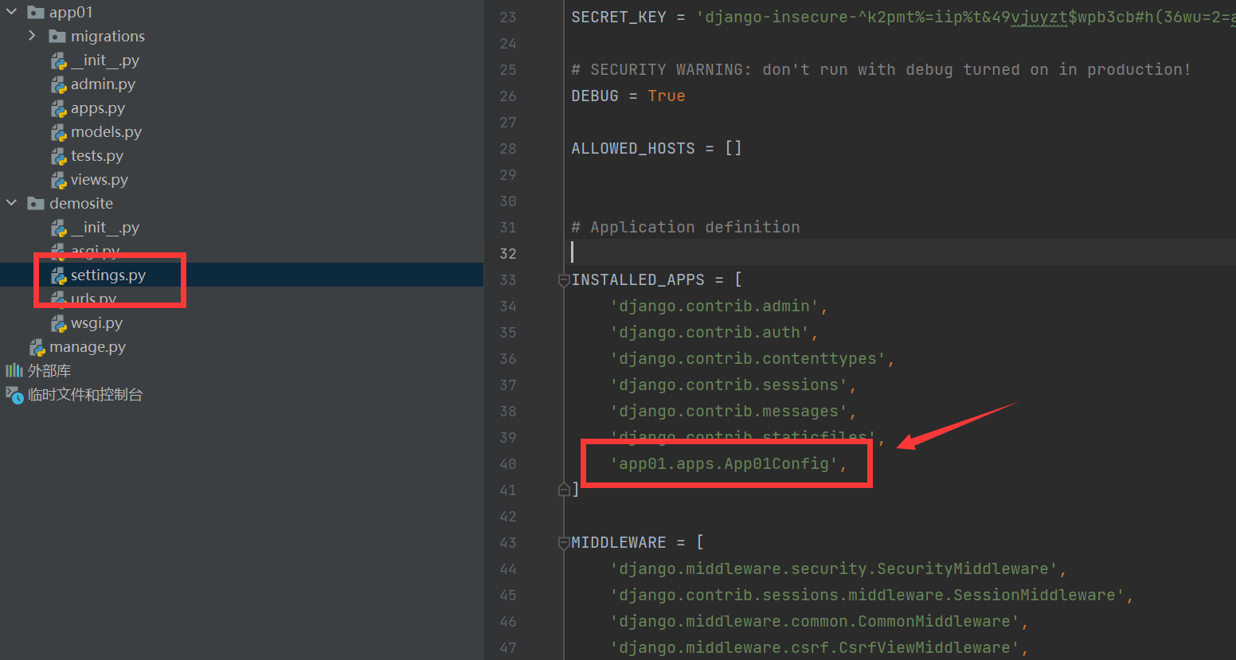1236x660 pixels.
Task: Select settings.py in project tree
Action: click(x=108, y=275)
